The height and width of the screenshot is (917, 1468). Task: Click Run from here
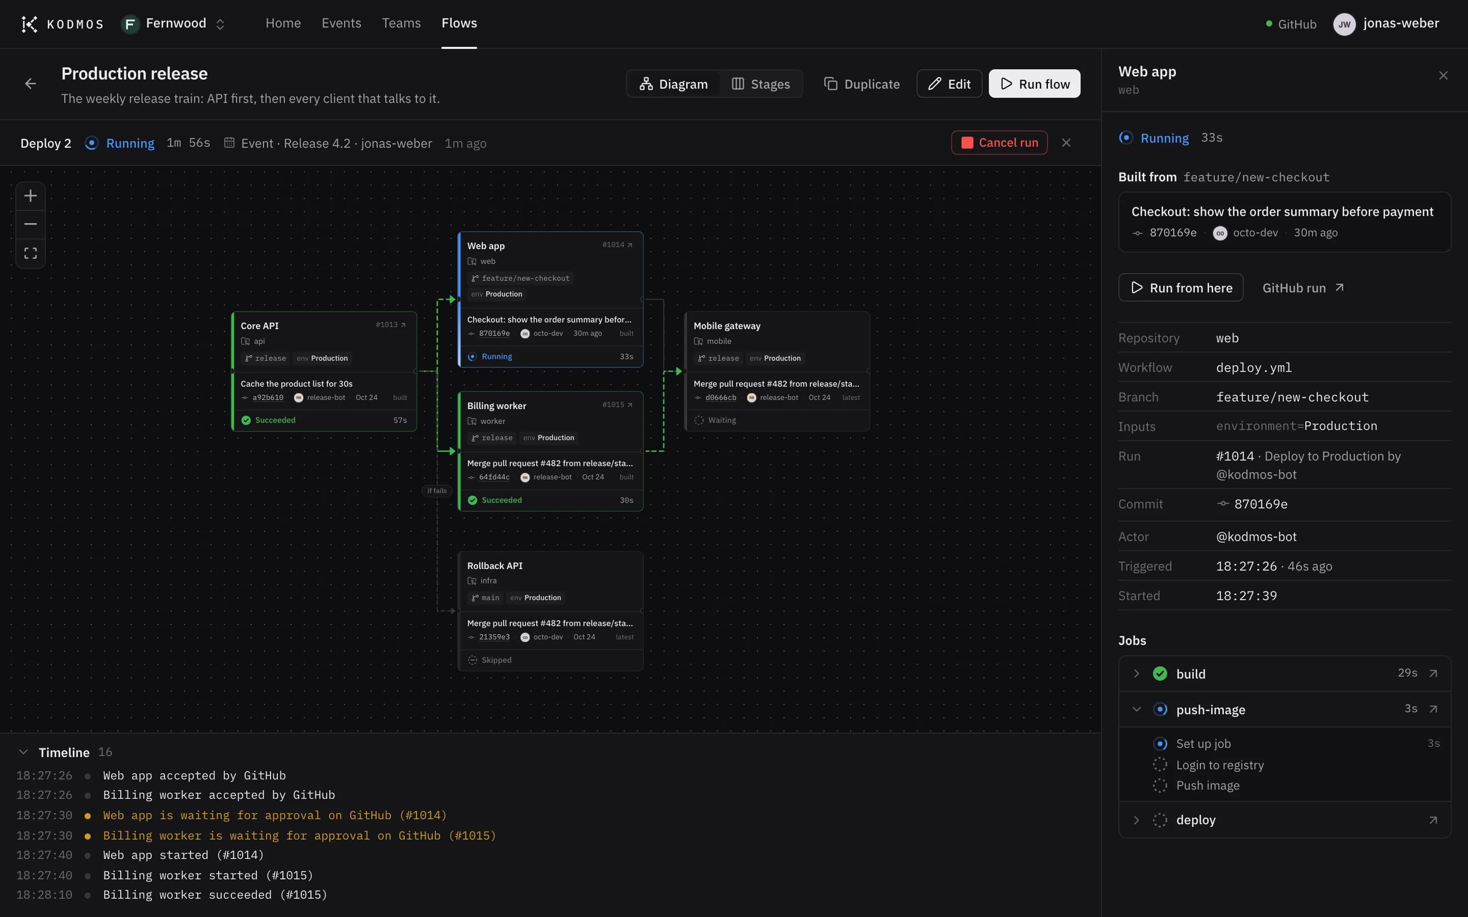[x=1181, y=287]
